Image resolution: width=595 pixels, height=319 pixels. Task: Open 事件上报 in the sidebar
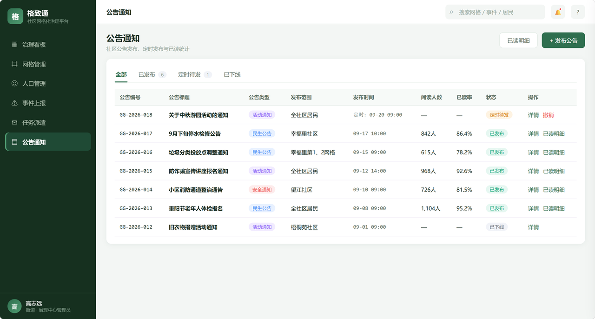point(48,103)
